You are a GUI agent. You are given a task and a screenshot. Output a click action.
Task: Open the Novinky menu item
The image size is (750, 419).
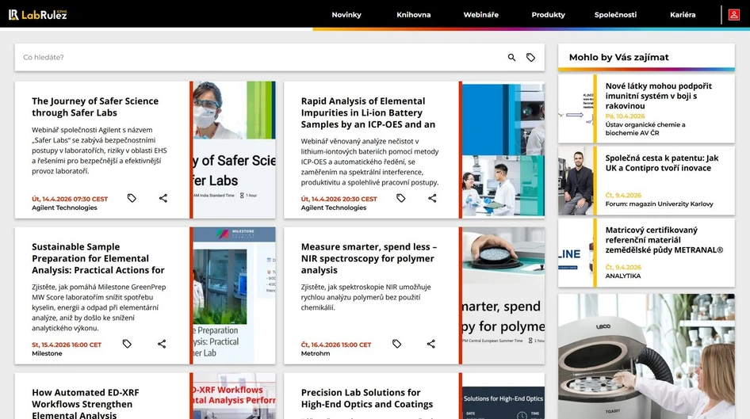click(x=346, y=15)
